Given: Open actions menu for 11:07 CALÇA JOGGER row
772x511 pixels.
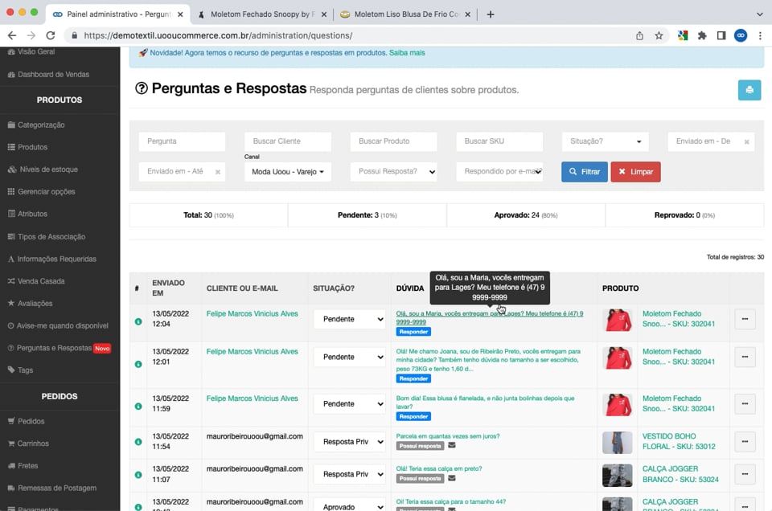Looking at the screenshot, I should pyautogui.click(x=745, y=473).
